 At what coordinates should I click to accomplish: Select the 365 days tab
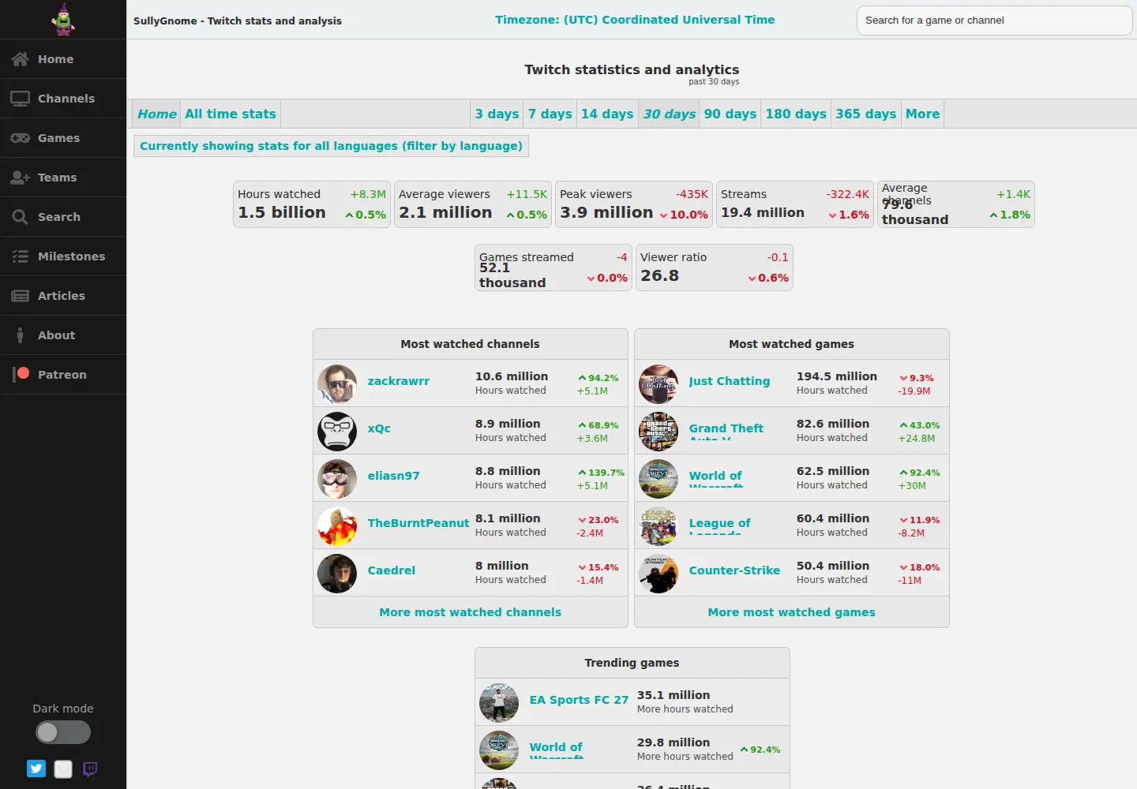click(x=866, y=114)
